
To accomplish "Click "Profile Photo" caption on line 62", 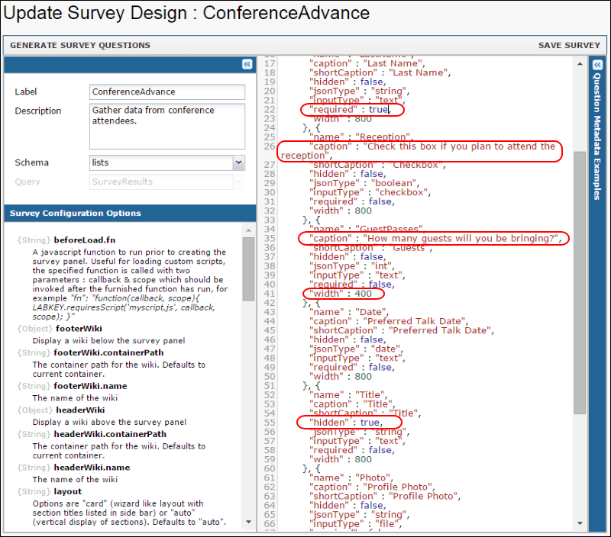I will coord(372,487).
